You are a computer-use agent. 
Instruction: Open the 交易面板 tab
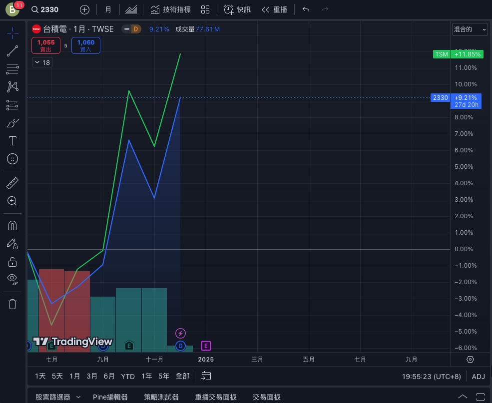[x=267, y=397]
